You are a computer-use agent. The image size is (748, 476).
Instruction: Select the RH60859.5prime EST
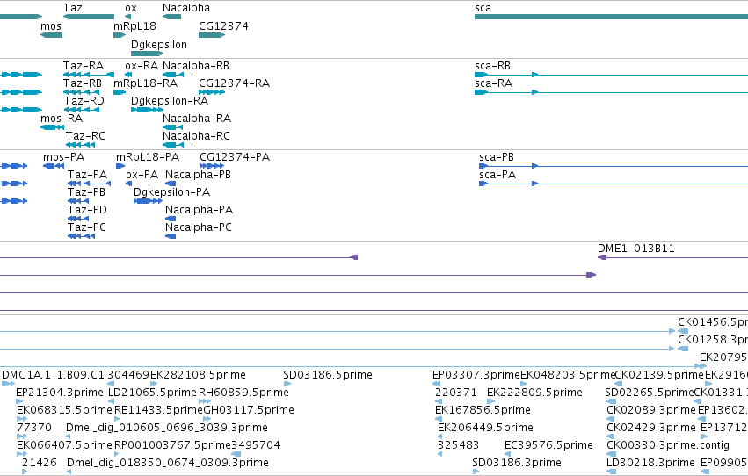click(205, 401)
